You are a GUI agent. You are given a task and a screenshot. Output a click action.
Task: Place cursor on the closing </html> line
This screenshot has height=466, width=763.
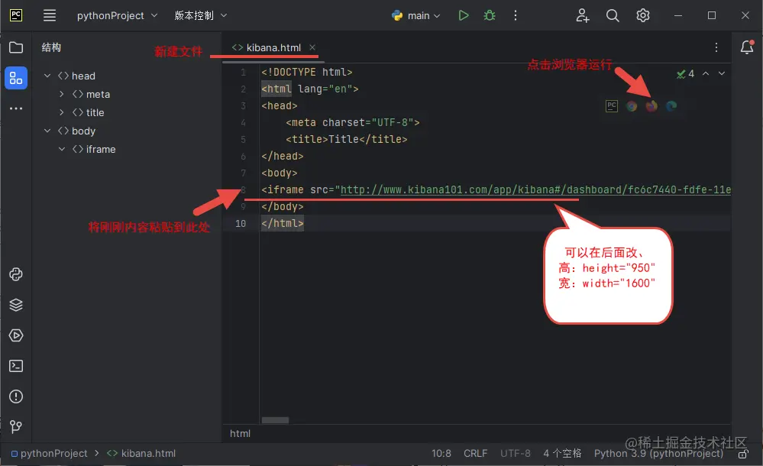(x=283, y=224)
